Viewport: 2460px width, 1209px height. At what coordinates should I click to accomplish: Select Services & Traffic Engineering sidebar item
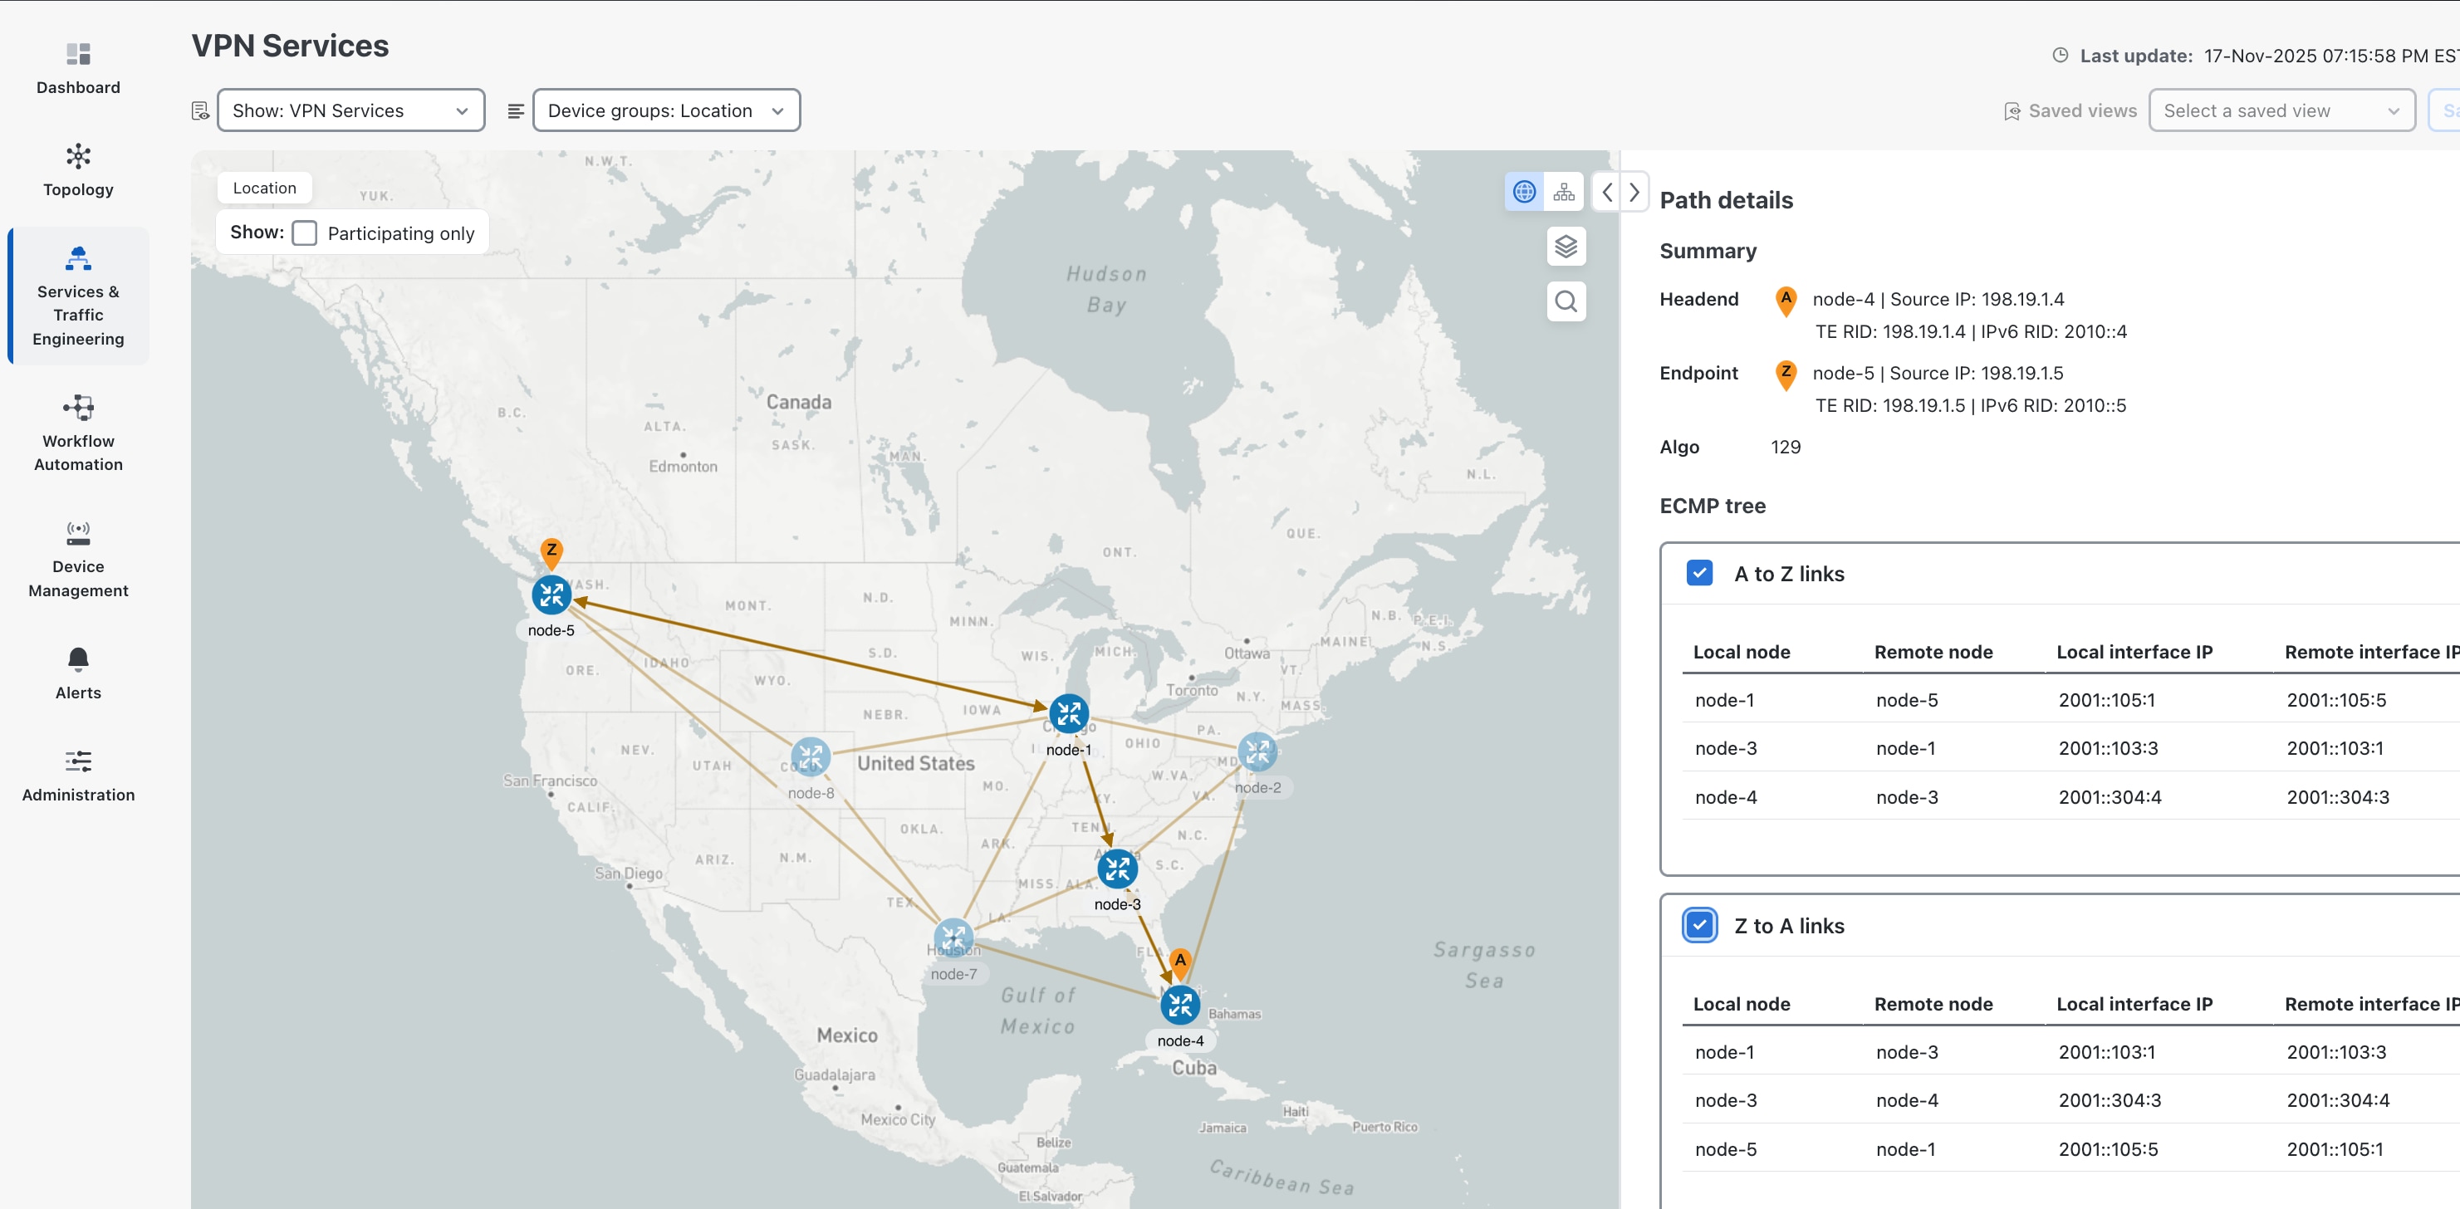coord(78,296)
